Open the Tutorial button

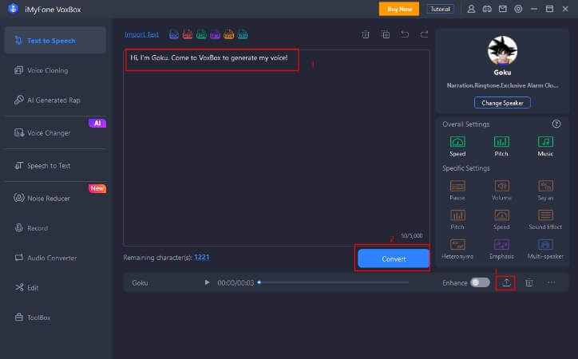click(440, 9)
